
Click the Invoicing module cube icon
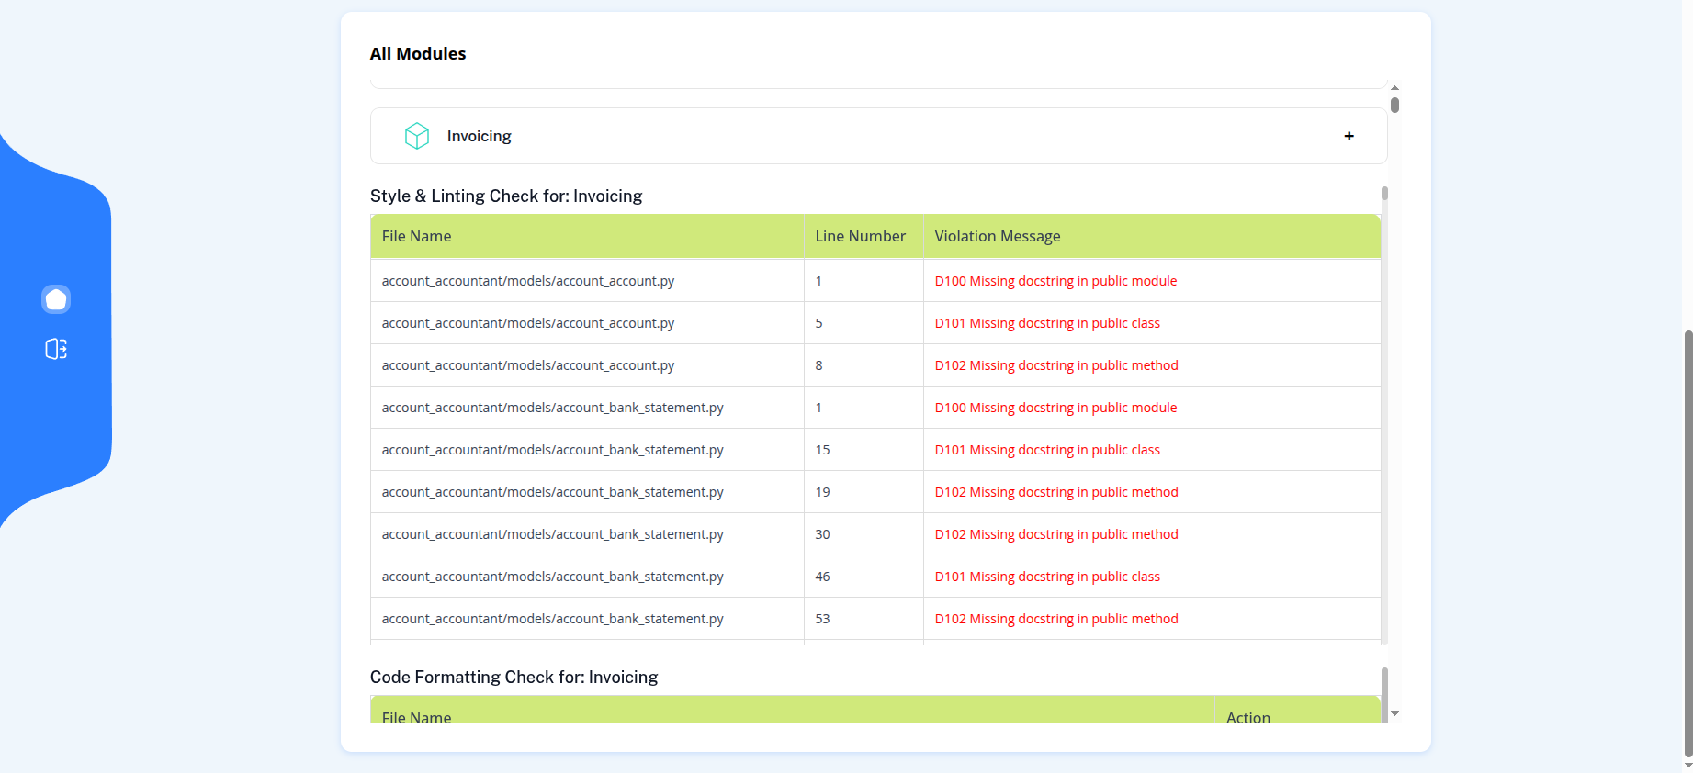coord(417,136)
